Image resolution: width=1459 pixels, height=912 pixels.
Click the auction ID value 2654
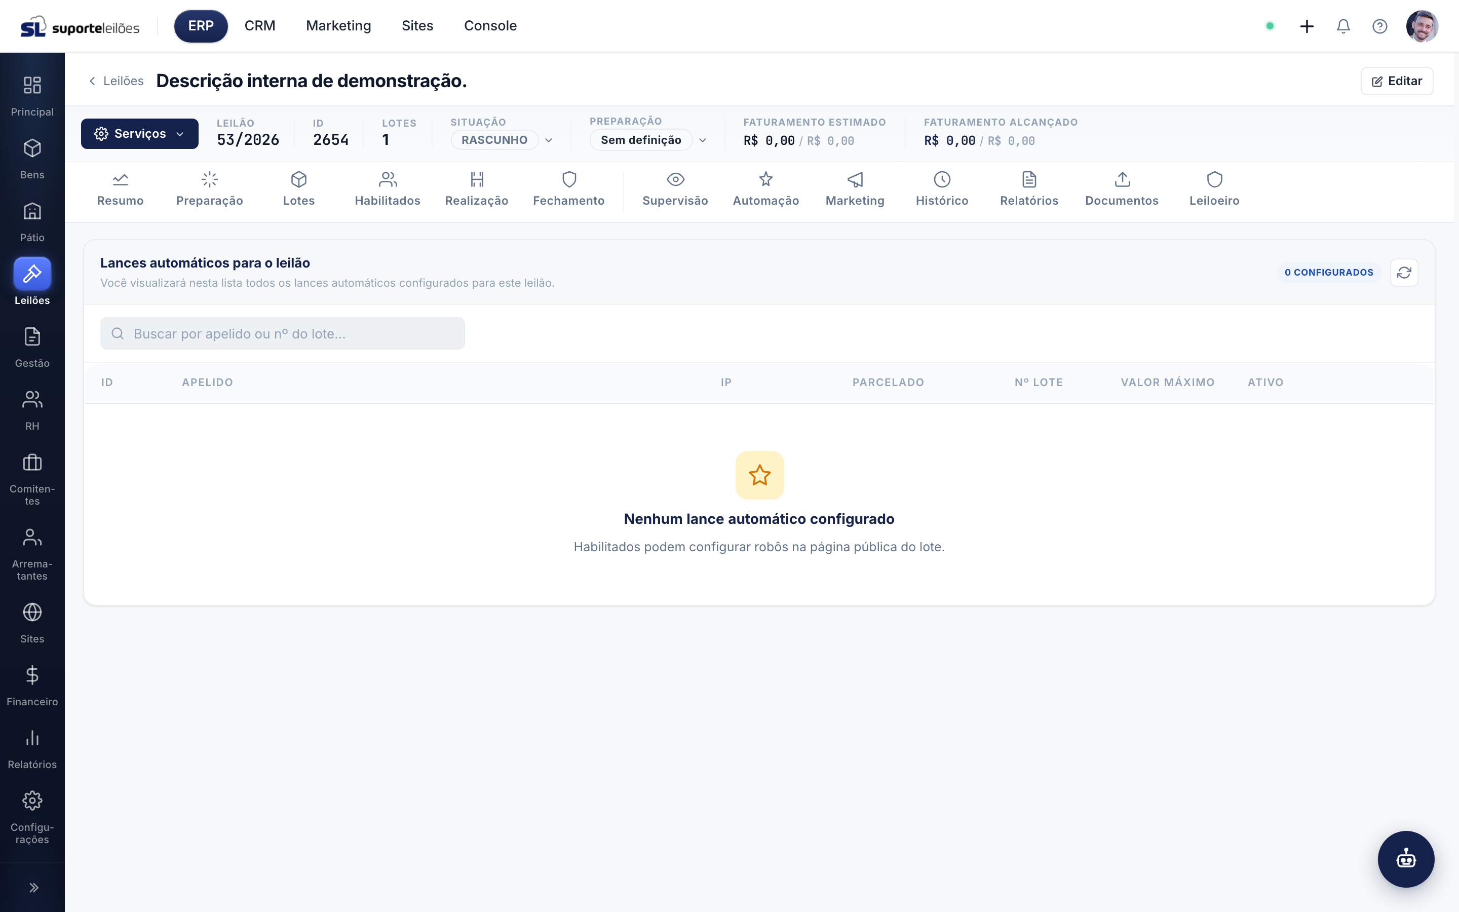[x=330, y=140]
